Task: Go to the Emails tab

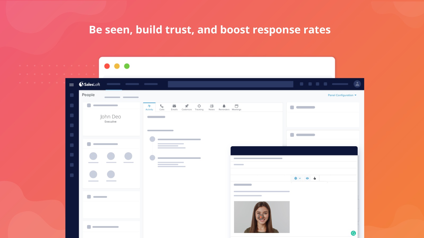Action: (x=174, y=107)
